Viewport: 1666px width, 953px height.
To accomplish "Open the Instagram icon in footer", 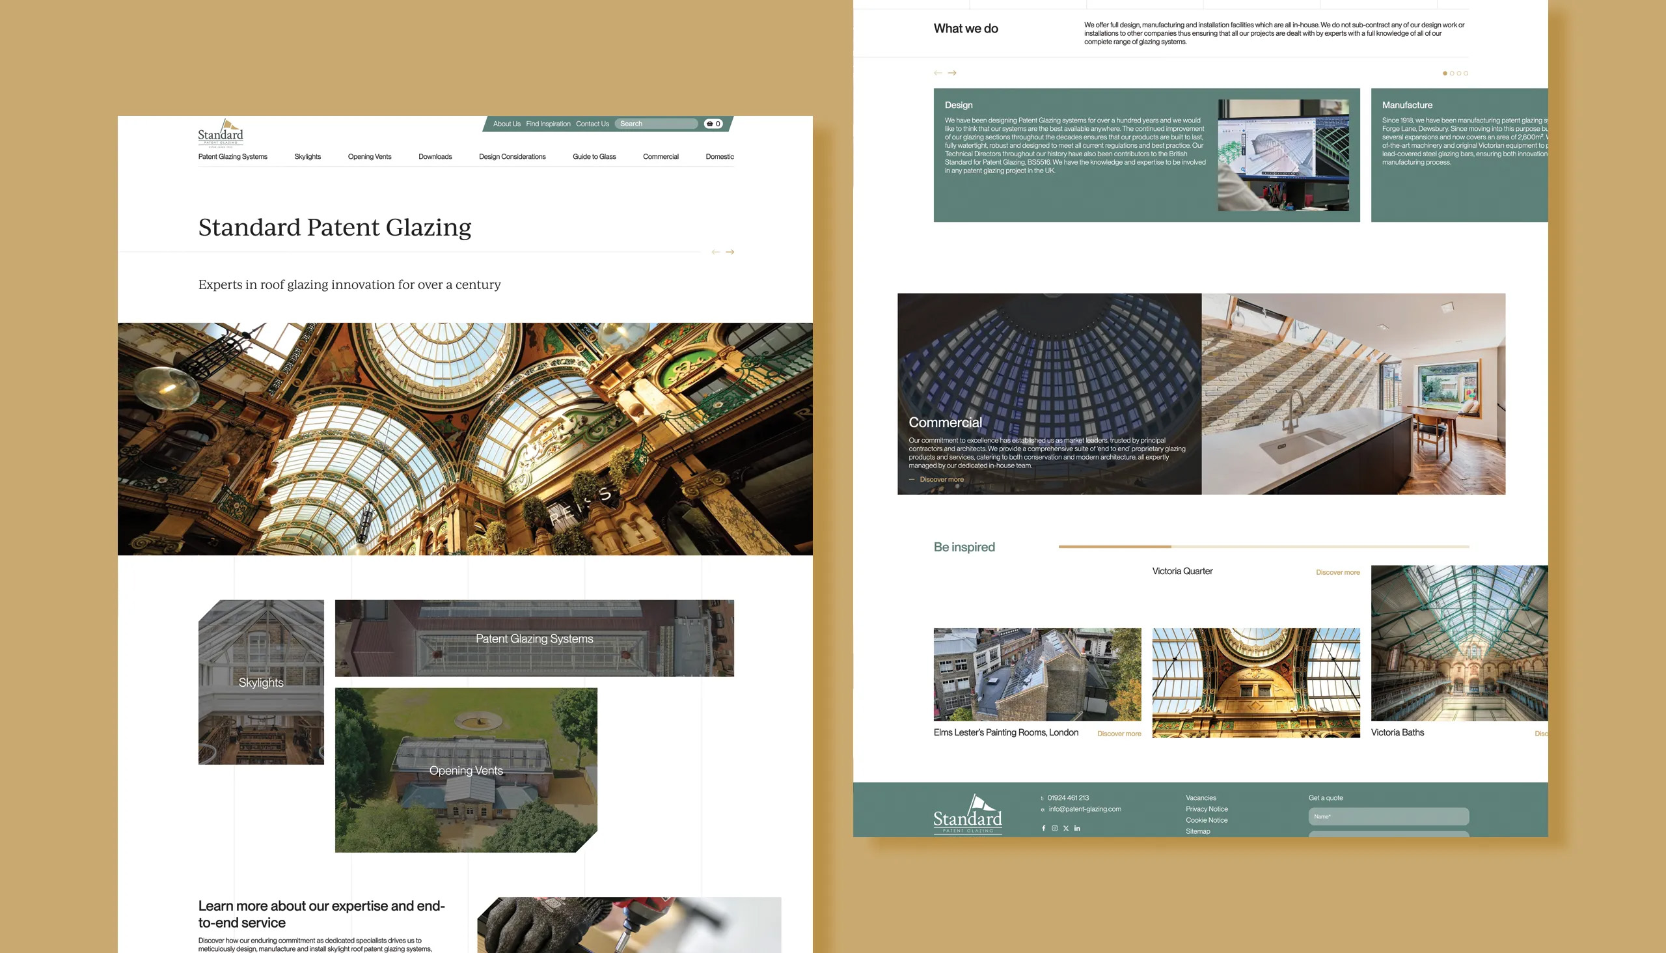I will pyautogui.click(x=1055, y=828).
